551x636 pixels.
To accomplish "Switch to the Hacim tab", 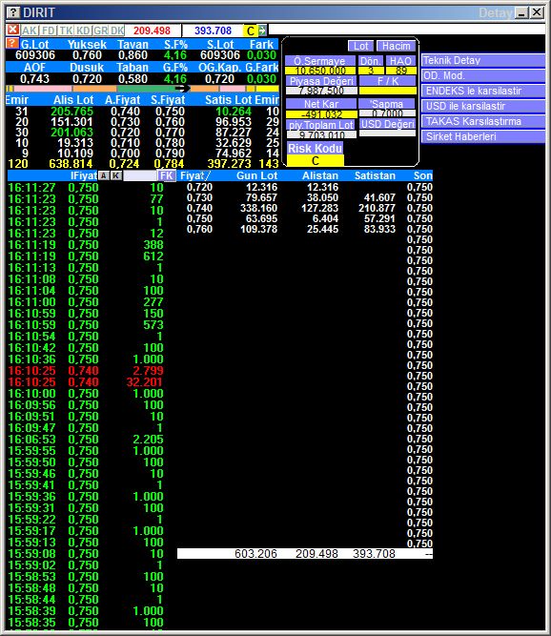I will click(396, 46).
